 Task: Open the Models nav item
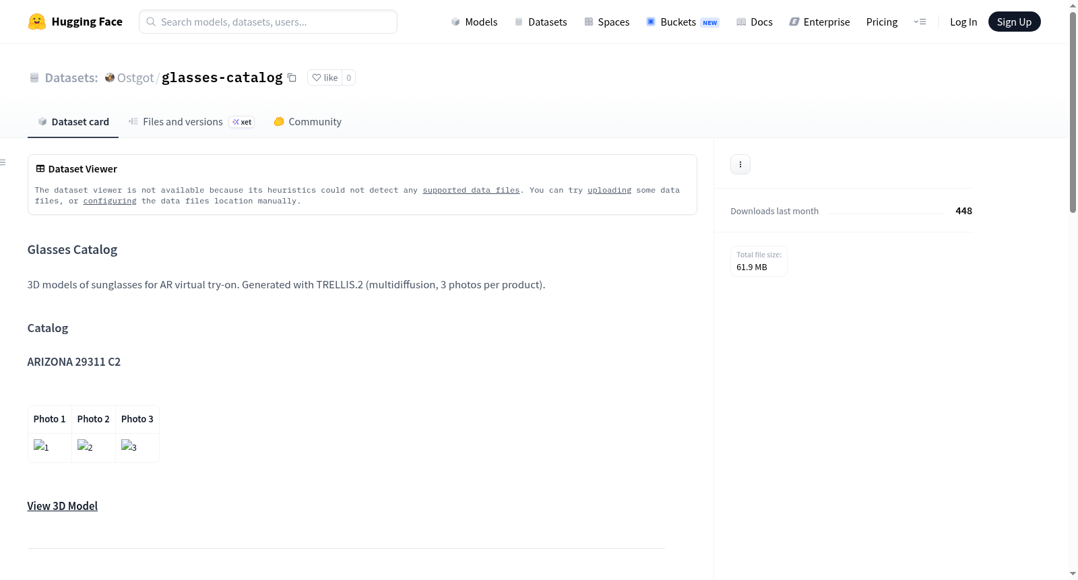pos(474,22)
